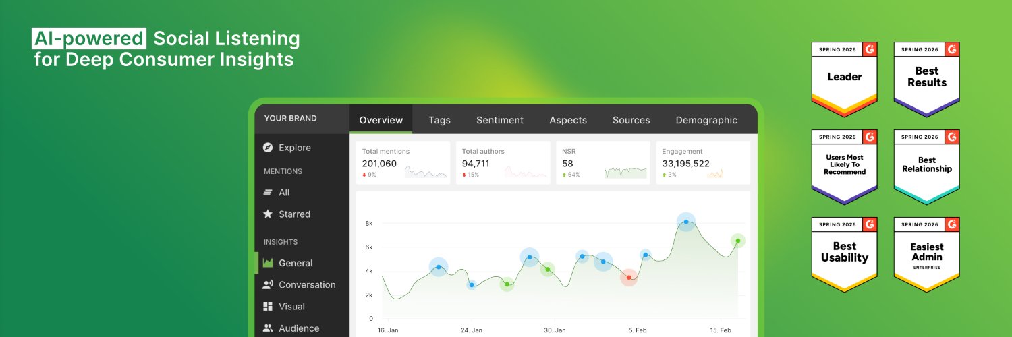The image size is (1012, 337).
Task: Click the green up arrow by 3%
Action: click(x=665, y=175)
